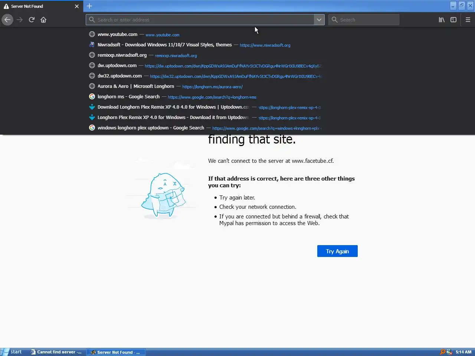
Task: Click the Search box in toolbar
Action: click(x=364, y=20)
